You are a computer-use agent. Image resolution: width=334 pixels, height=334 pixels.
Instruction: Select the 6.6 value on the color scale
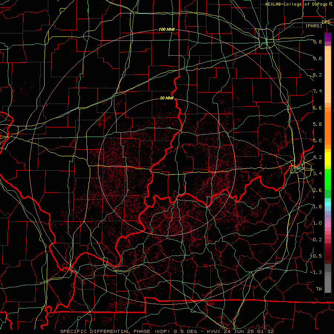tap(317, 108)
